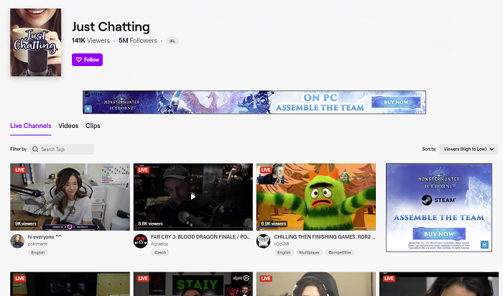Open xQcOW's green monster stream thumbnail
The height and width of the screenshot is (296, 503).
coord(316,197)
